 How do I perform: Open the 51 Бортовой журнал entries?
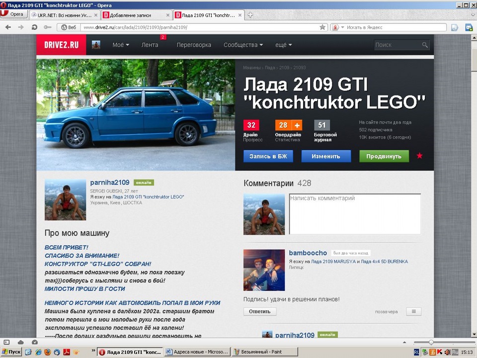322,125
